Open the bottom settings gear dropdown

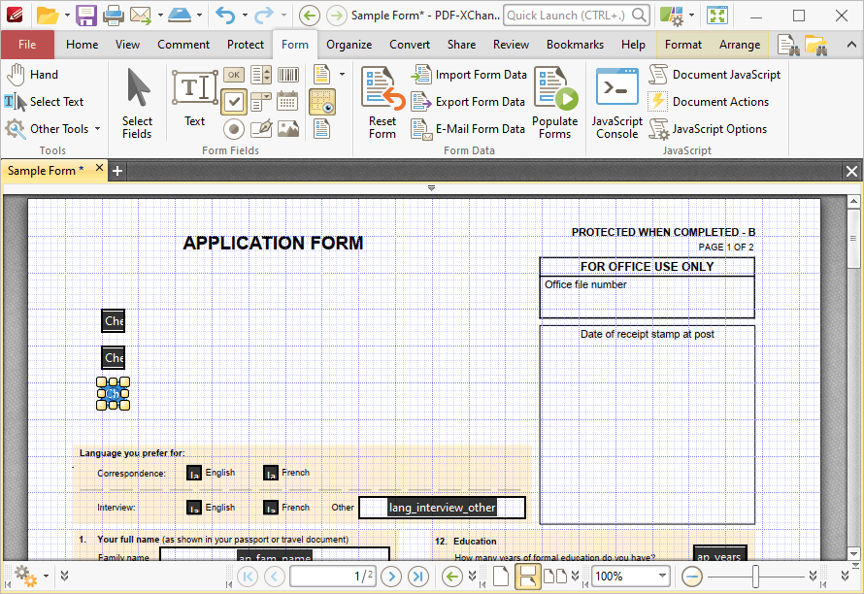point(46,577)
